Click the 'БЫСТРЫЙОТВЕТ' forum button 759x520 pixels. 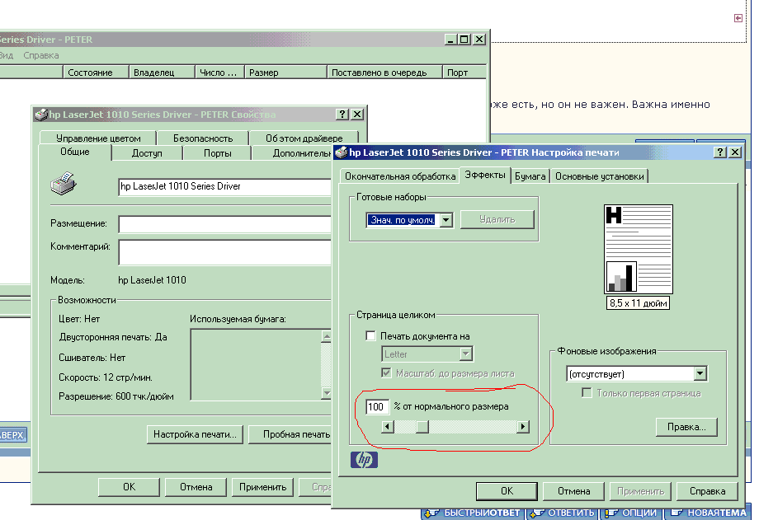coord(474,513)
